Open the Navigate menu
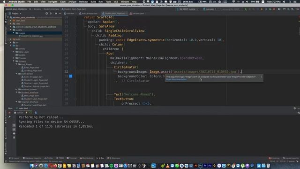This screenshot has height=169, width=300. [x=53, y=2]
